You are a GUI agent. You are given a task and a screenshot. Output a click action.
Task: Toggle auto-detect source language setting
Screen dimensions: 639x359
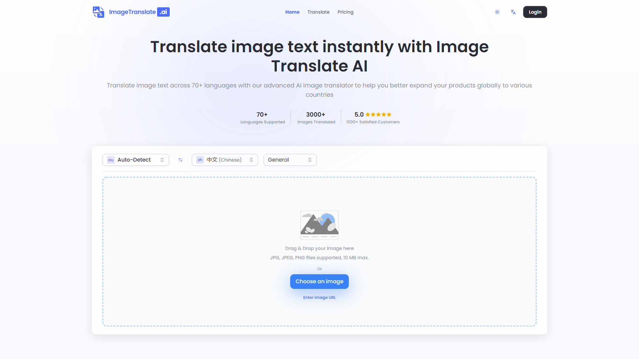point(135,160)
